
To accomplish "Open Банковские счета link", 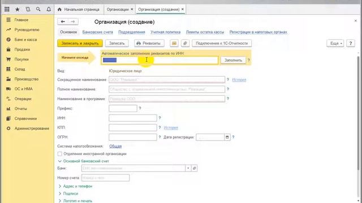I will click(98, 32).
